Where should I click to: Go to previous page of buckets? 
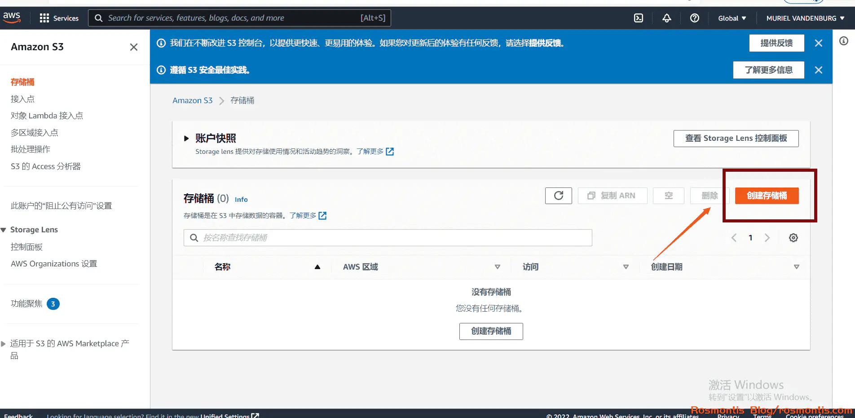(734, 238)
